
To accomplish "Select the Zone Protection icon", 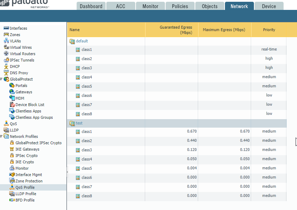I will [12, 181].
